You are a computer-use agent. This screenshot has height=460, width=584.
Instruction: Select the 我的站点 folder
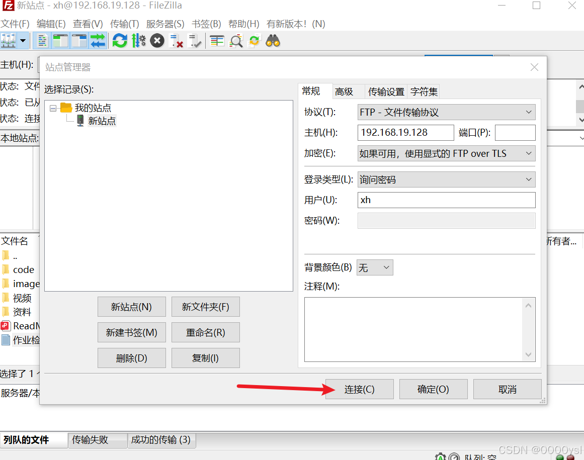pos(93,108)
